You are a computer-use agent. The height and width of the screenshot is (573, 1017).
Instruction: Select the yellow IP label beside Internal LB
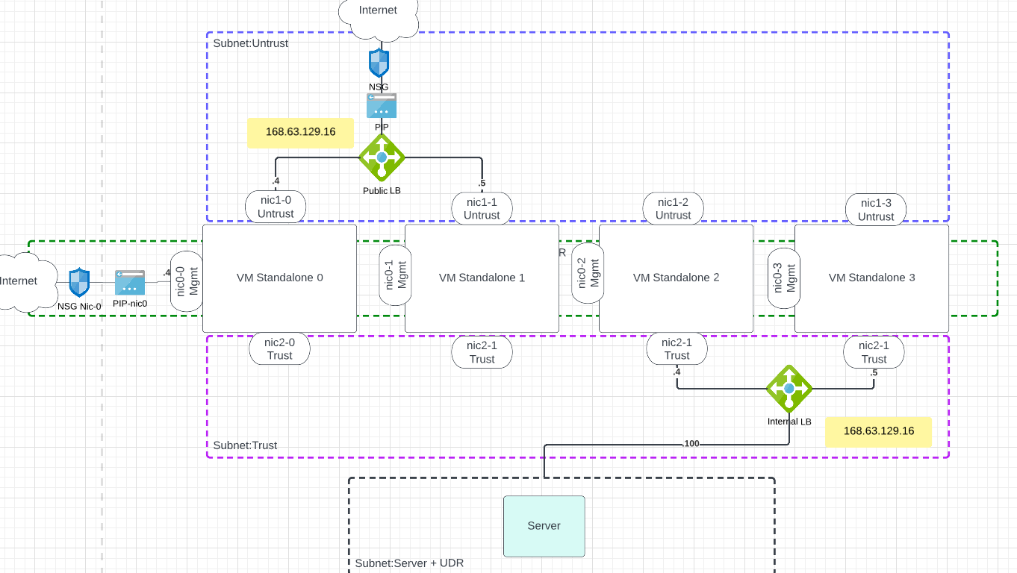pos(879,431)
